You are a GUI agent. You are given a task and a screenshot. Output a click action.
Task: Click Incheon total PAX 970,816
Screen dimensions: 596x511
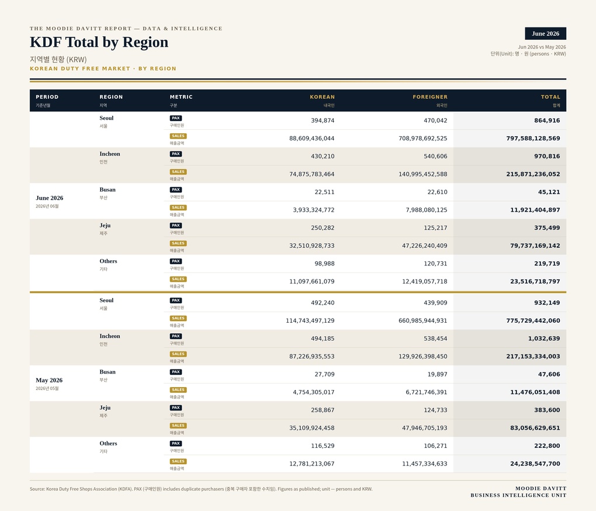(547, 156)
